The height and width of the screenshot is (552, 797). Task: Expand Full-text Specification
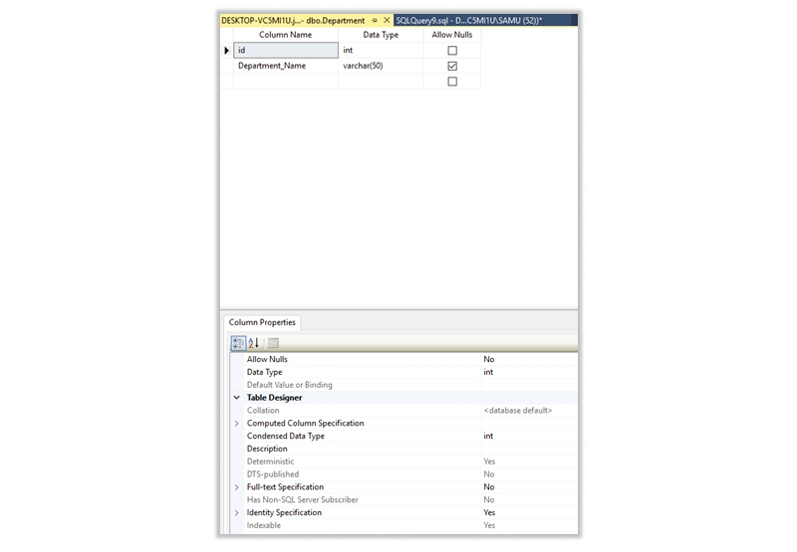(x=236, y=487)
